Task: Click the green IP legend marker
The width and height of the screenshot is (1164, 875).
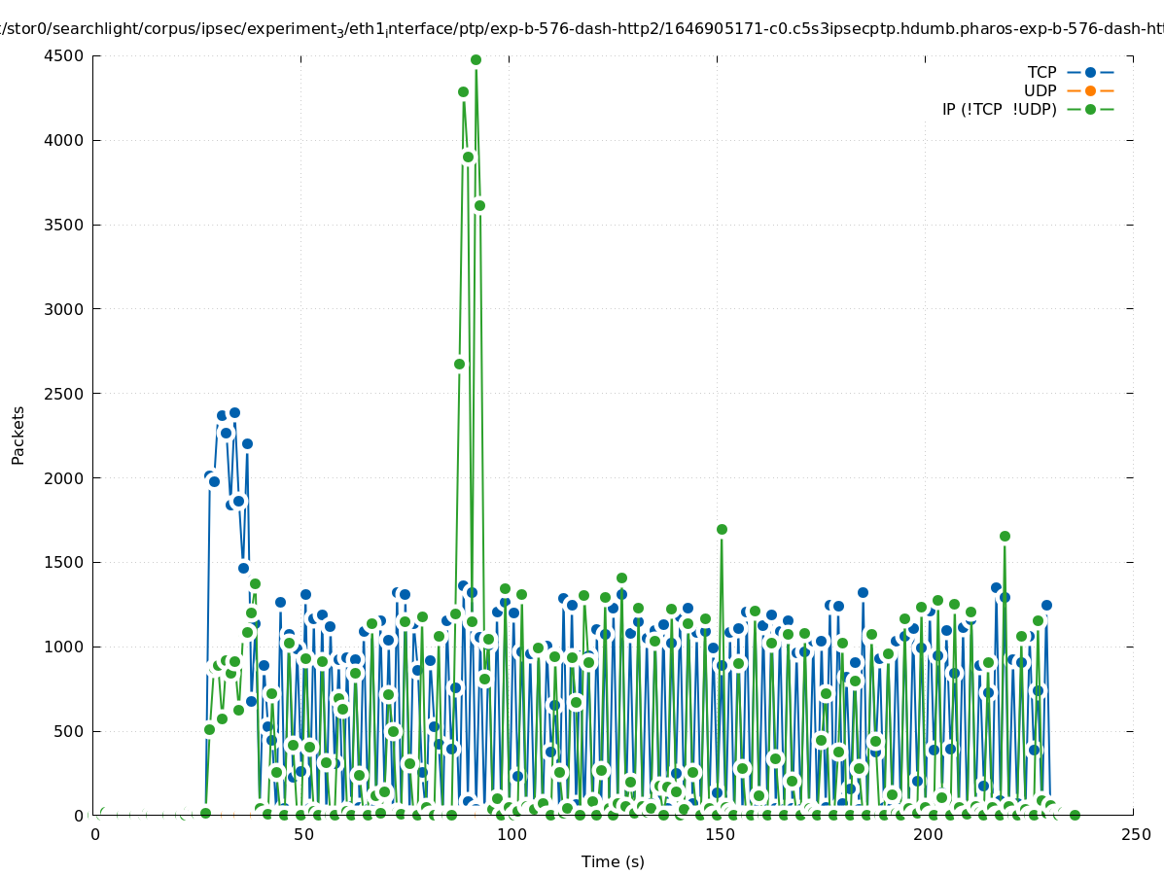Action: pos(1090,109)
